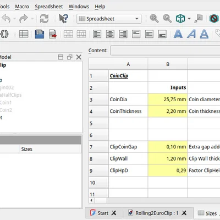Open the Macro menu
The image size is (220, 220).
22,7
